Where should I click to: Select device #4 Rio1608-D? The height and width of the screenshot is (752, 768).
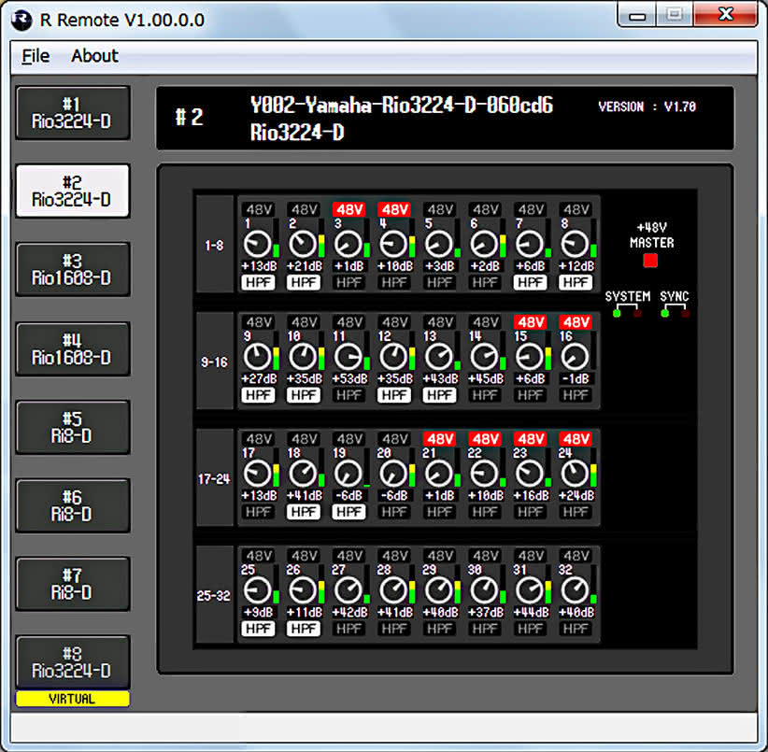(x=73, y=349)
